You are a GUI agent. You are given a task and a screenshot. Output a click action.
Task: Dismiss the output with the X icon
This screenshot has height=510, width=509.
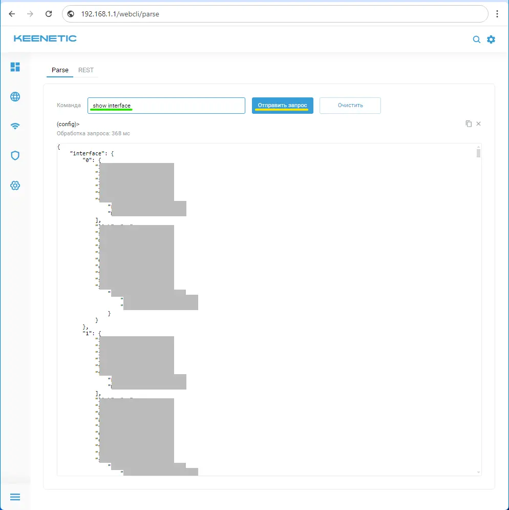pyautogui.click(x=479, y=124)
